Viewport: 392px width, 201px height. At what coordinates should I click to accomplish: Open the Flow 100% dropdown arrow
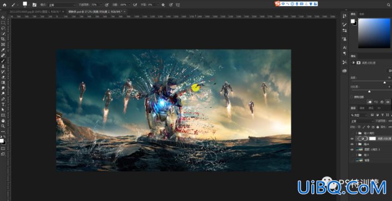click(129, 5)
